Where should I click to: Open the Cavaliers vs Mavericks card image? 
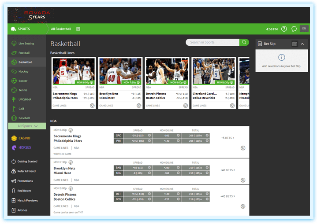214,71
